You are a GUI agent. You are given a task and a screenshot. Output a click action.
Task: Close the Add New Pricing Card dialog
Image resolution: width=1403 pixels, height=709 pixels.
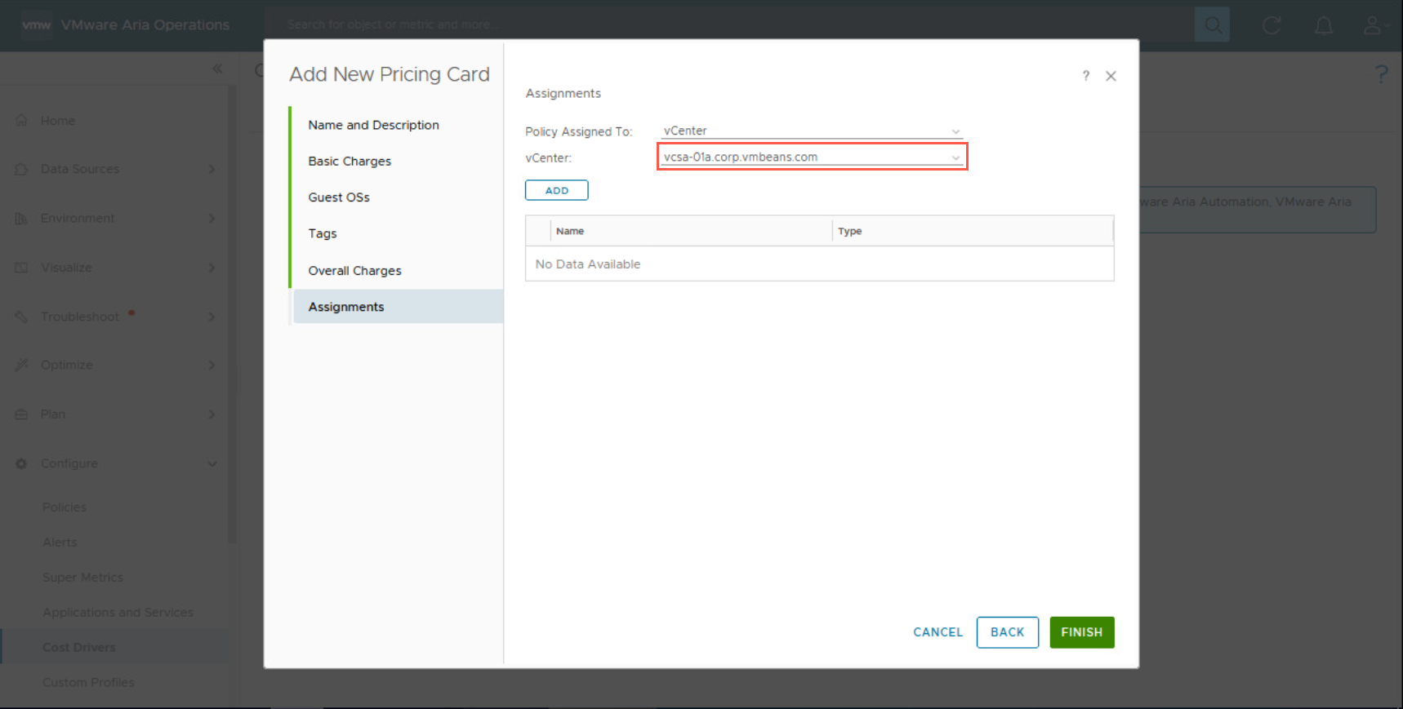(x=1111, y=76)
